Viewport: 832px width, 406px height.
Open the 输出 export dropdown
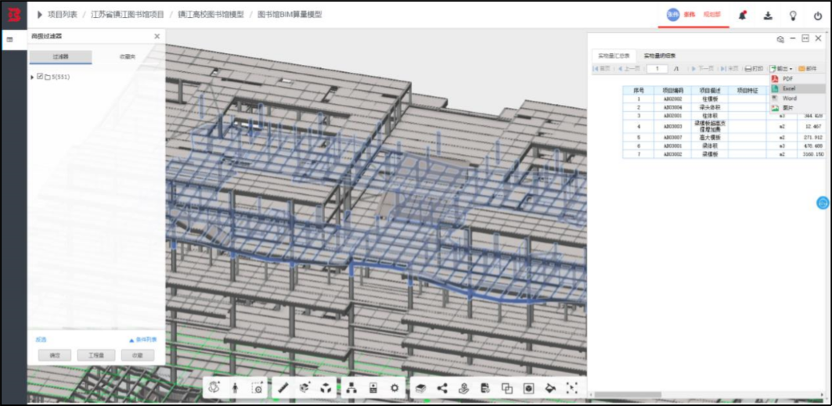(782, 68)
